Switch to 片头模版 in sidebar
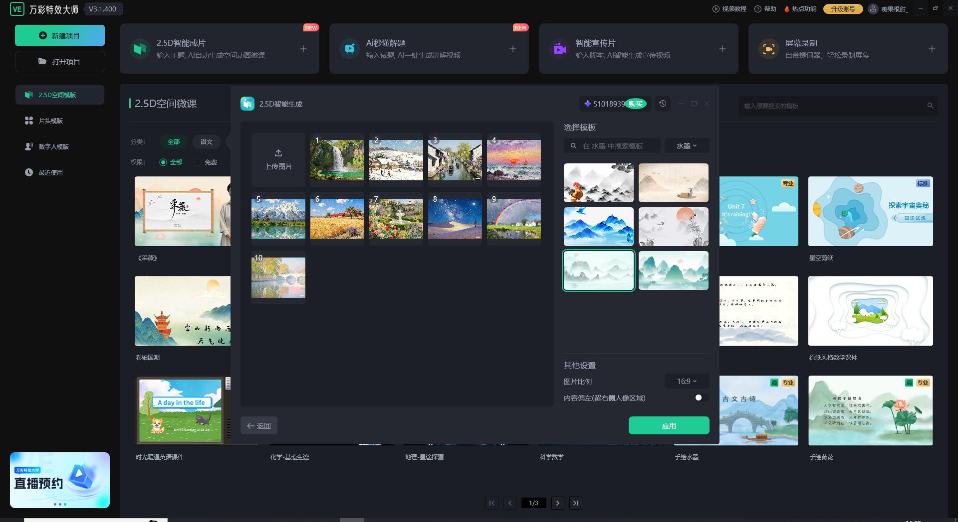Screen dimensions: 958x522 pos(51,121)
